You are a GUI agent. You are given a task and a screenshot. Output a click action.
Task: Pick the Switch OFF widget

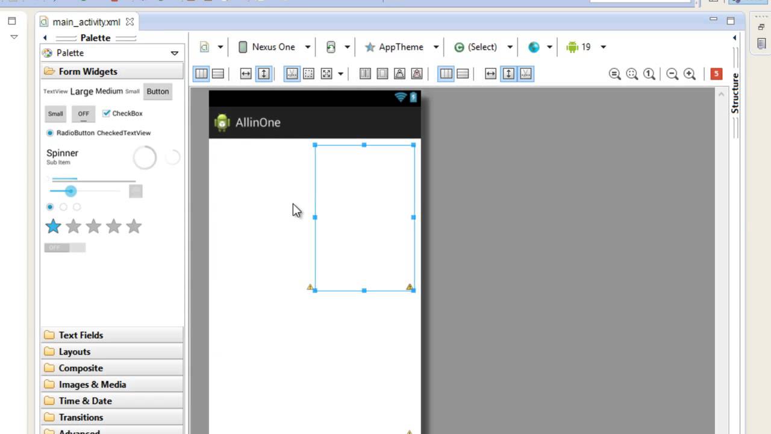pos(64,248)
